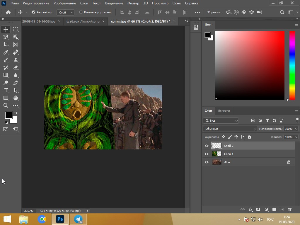Select the Horizontal Type tool
The height and width of the screenshot is (225, 300).
coord(6,90)
